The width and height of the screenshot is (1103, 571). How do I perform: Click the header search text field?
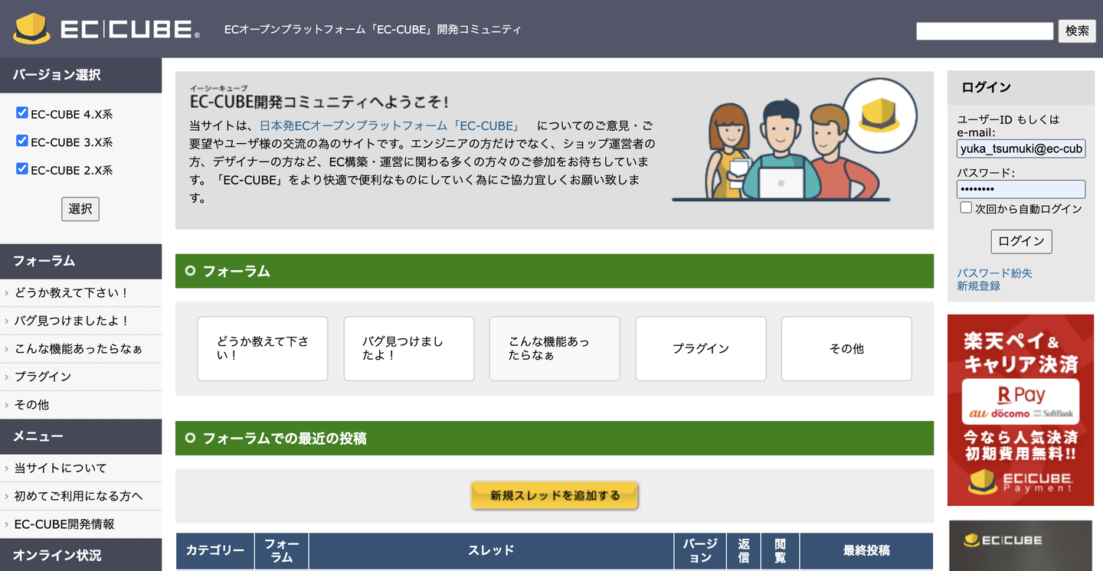985,31
